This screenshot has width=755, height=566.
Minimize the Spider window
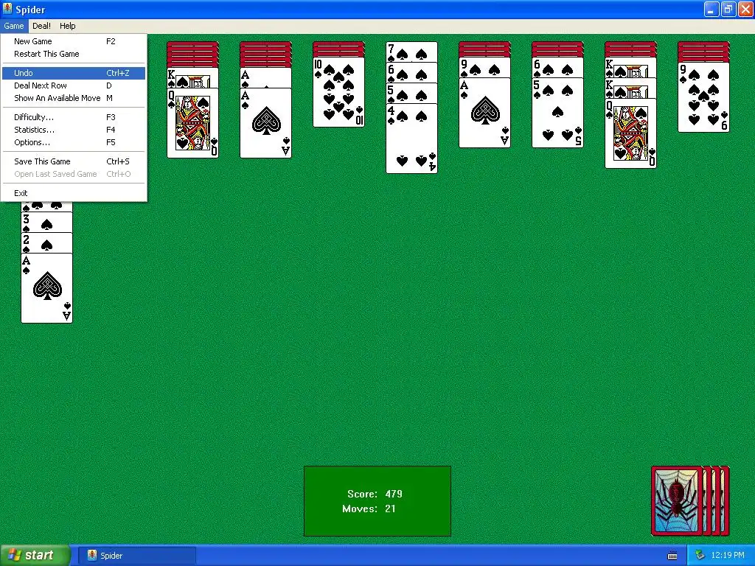coord(711,9)
